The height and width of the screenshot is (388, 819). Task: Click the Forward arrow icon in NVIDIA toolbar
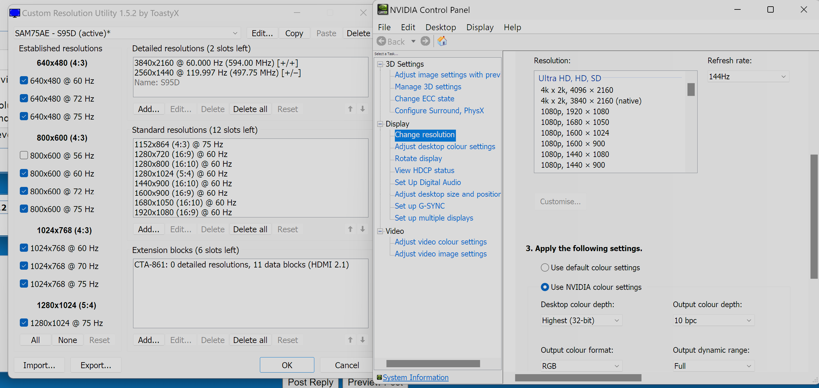tap(425, 41)
